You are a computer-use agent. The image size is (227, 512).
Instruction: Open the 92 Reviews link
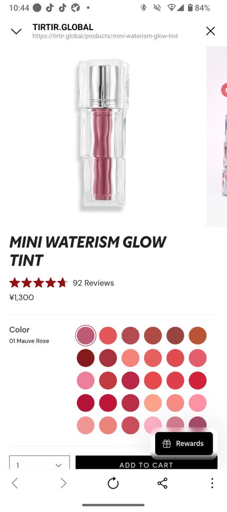click(93, 283)
